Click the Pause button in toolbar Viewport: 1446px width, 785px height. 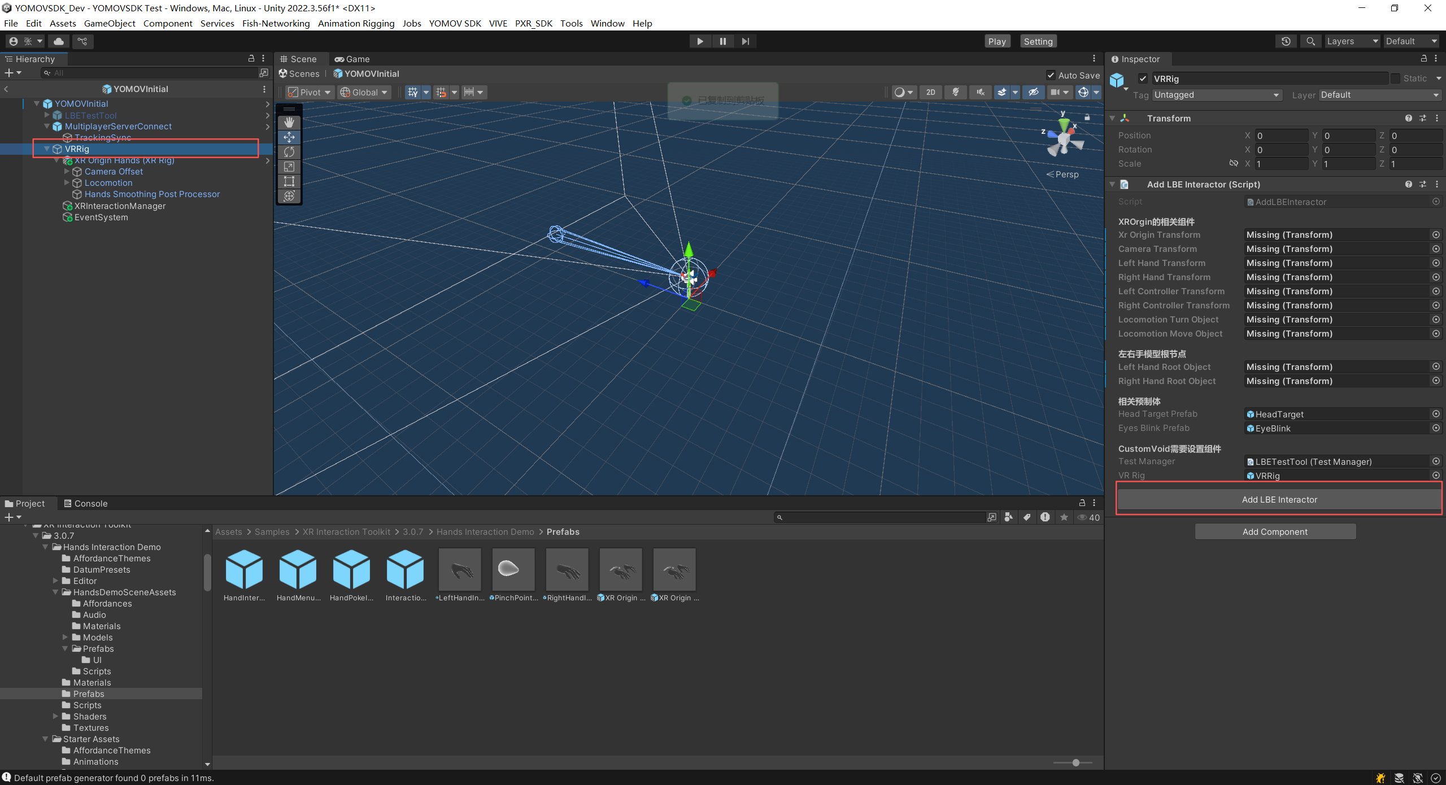pyautogui.click(x=722, y=41)
